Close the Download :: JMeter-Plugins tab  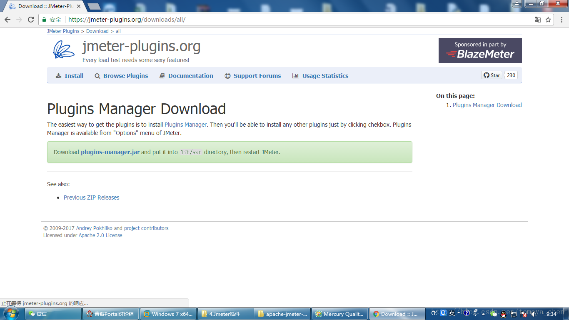coord(79,6)
